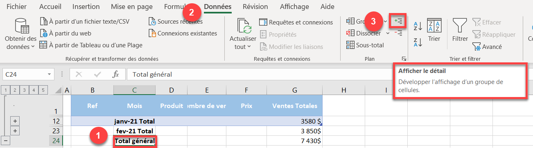This screenshot has width=533, height=148.
Task: Click the Ventes Totales header cell
Action: coord(295,106)
